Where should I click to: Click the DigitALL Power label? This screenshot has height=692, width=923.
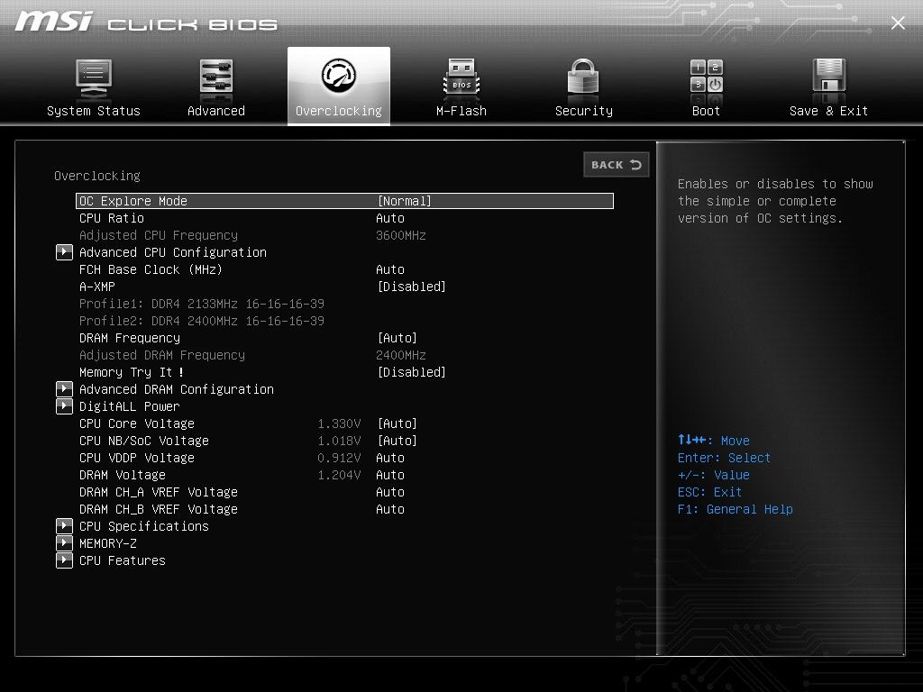[130, 406]
